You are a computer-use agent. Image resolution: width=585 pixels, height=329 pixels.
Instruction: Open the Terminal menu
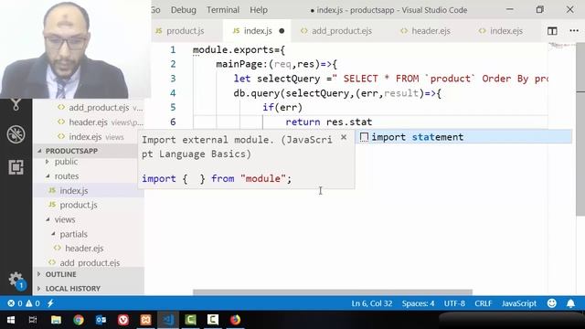[223, 10]
